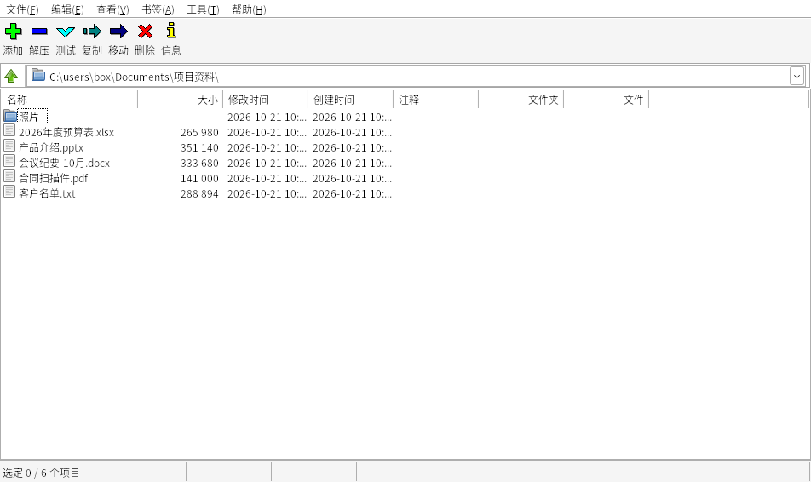Viewport: 811px width, 482px height.
Task: Click the green Add (添加) plus icon
Action: point(13,32)
